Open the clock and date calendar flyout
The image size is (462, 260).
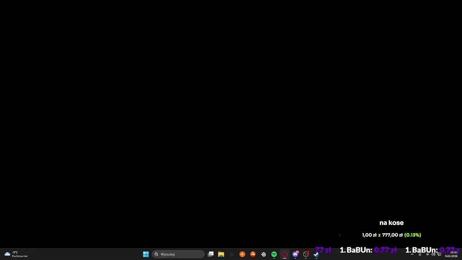pos(452,254)
